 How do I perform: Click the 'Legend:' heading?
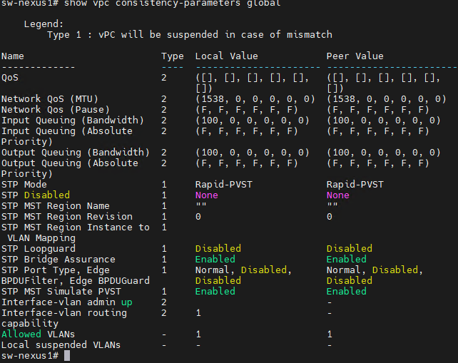[44, 24]
